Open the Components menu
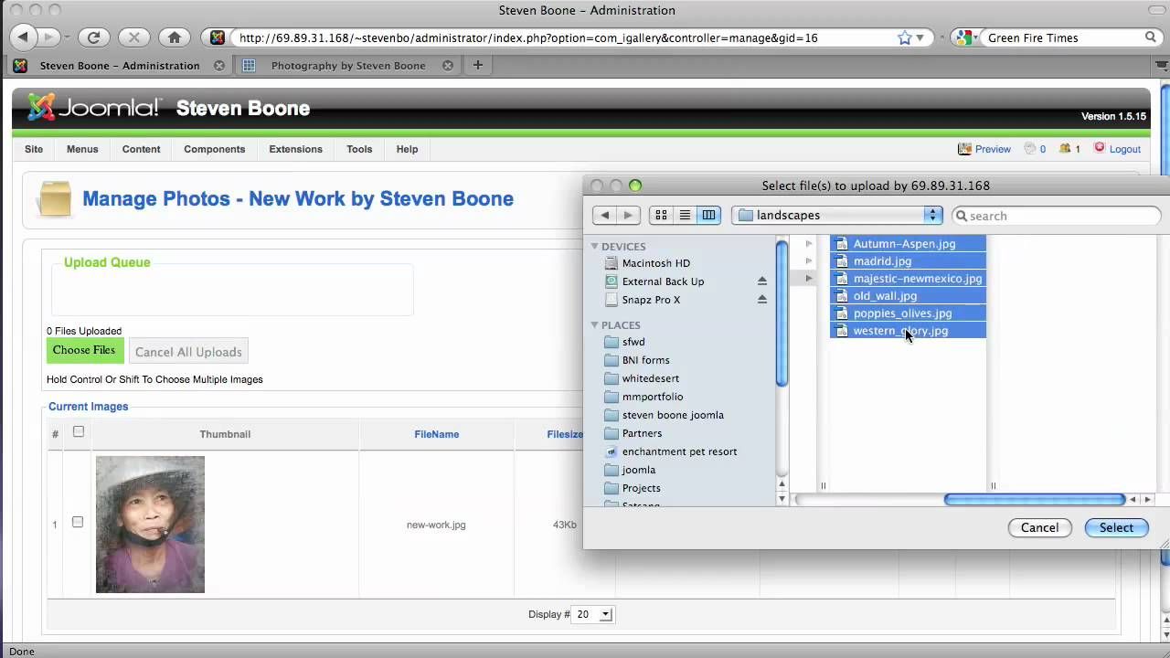 tap(214, 149)
